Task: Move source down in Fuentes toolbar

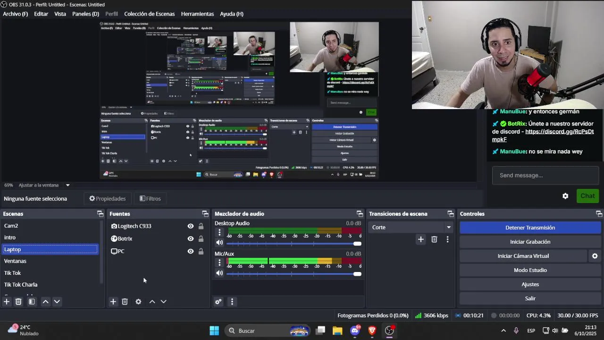Action: (x=164, y=301)
